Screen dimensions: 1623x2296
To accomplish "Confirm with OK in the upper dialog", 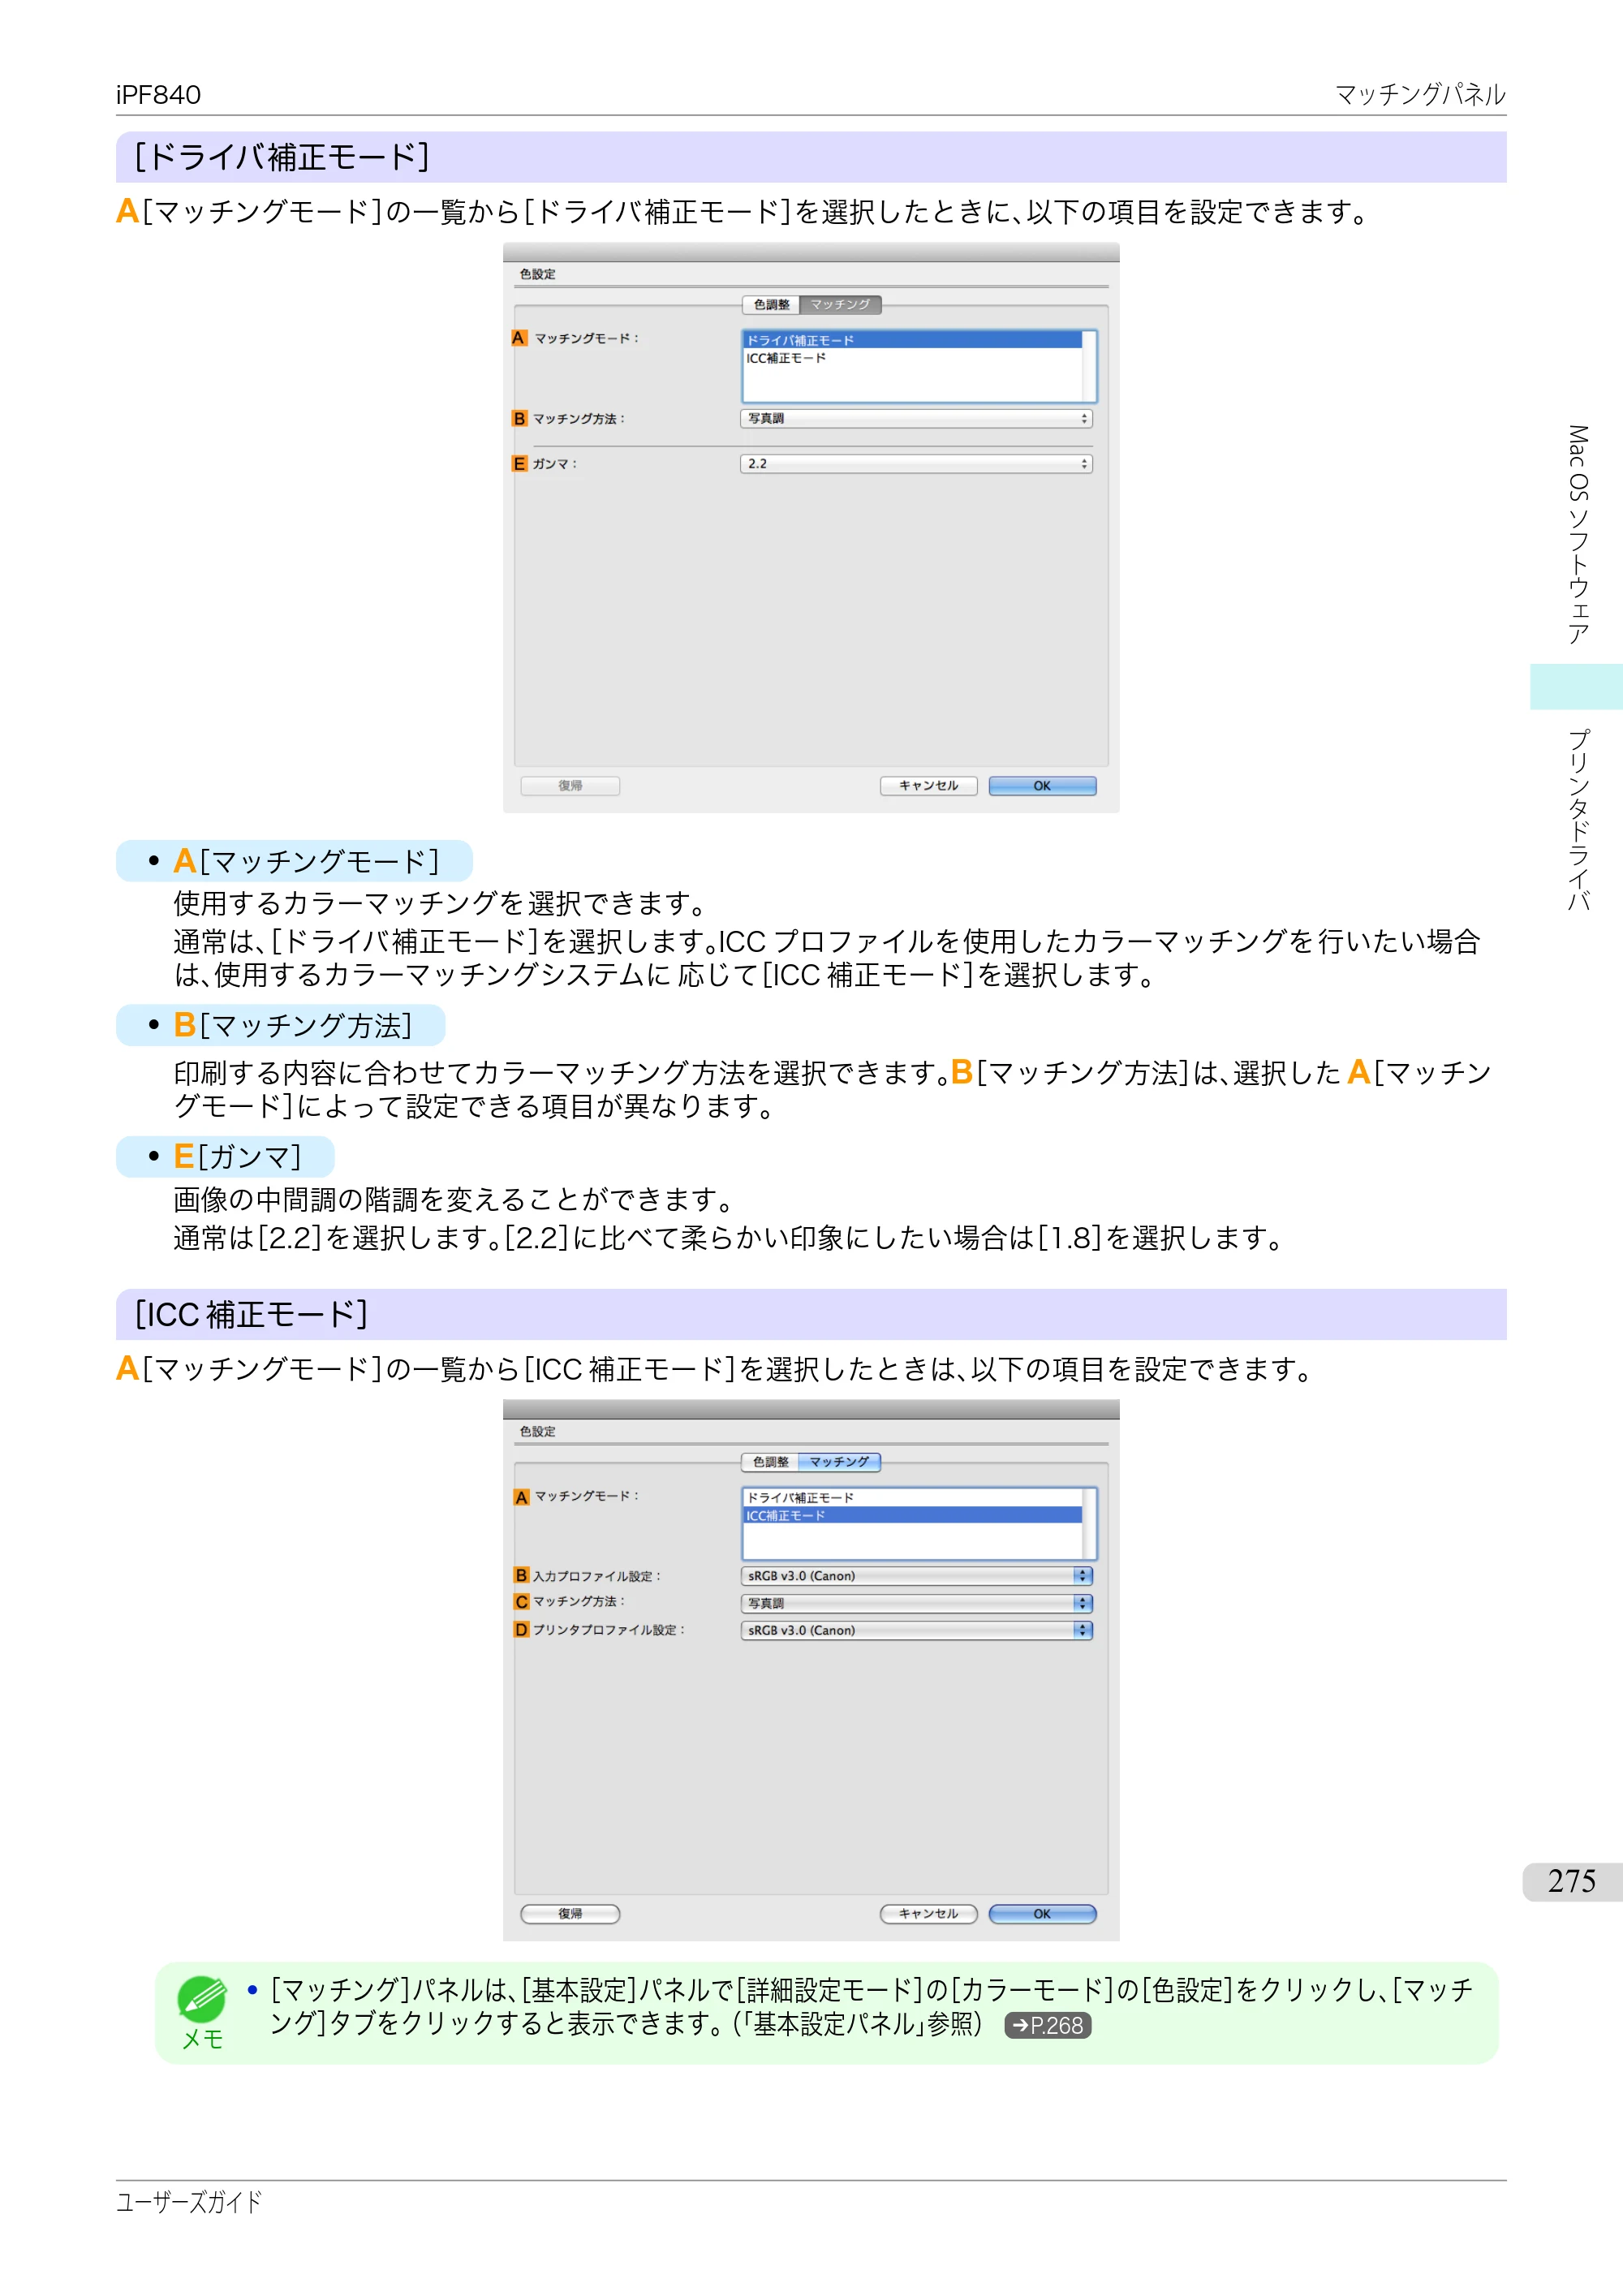I will [1042, 786].
